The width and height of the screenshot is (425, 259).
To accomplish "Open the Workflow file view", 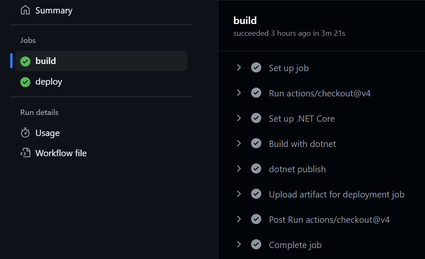I will tap(60, 153).
